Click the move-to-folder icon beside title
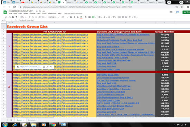Screen dimensions: 190x127 pos(40,11)
